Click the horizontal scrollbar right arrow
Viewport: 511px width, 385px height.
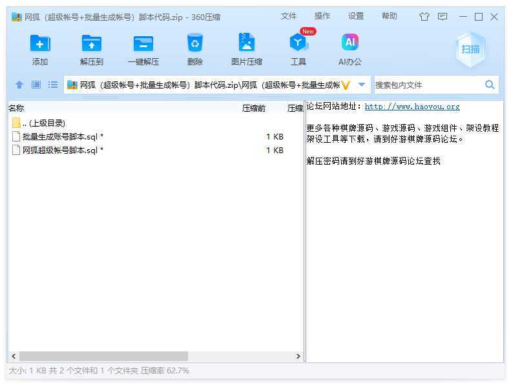298,356
